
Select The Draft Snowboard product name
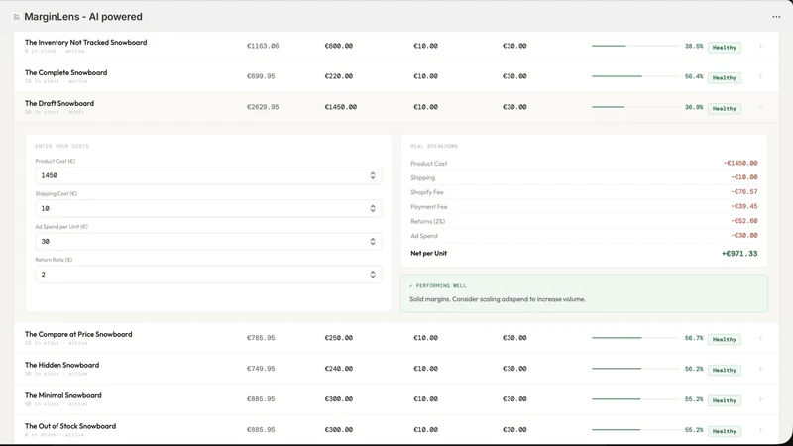tap(59, 103)
